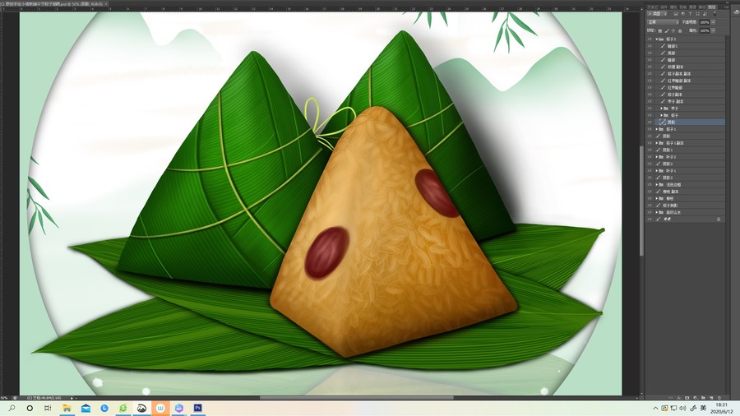
Task: Collapse the 粽子 2 layer group
Action: pos(656,39)
